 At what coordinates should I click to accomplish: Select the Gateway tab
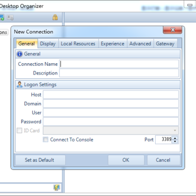(165, 44)
